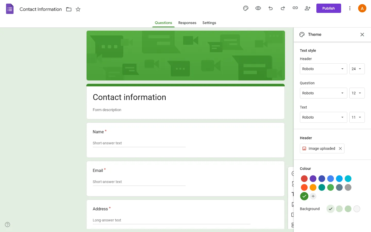Open the theme customization palette
The width and height of the screenshot is (371, 232).
point(246,8)
